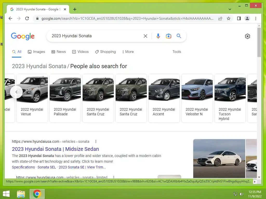Click the Sonata SEL sitelink

pos(47,167)
